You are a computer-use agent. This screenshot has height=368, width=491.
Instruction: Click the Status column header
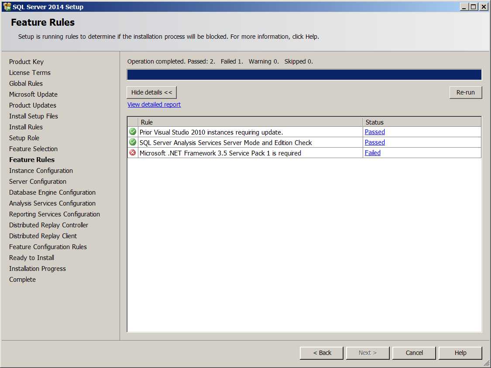422,122
